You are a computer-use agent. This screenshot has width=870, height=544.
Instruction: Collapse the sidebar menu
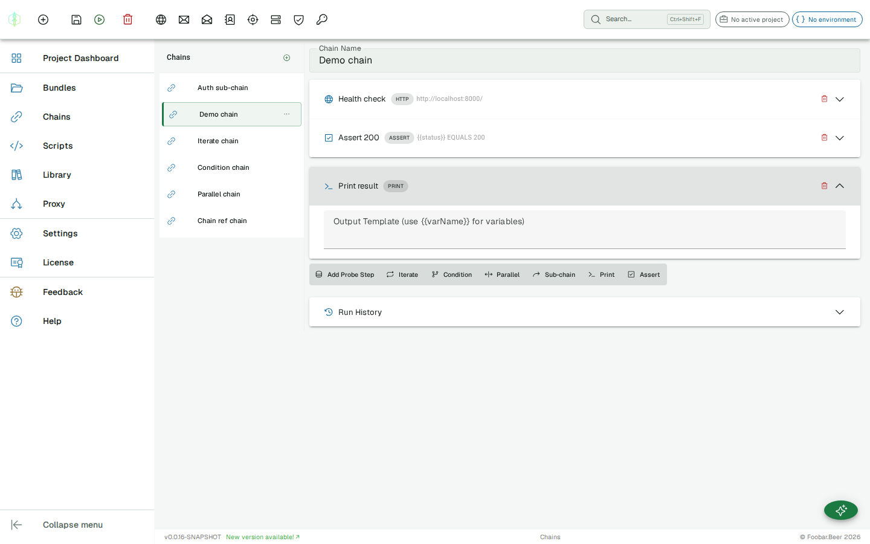click(x=77, y=525)
